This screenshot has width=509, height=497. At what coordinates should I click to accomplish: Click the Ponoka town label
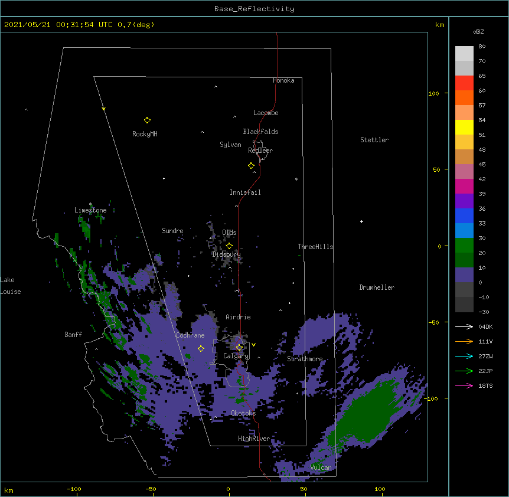[x=283, y=80]
